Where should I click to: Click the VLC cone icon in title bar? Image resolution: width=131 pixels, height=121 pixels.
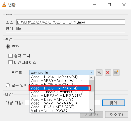click(x=4, y=5)
